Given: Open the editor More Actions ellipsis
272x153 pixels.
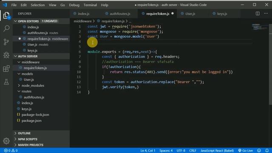Looking at the screenshot, I should click(x=266, y=13).
